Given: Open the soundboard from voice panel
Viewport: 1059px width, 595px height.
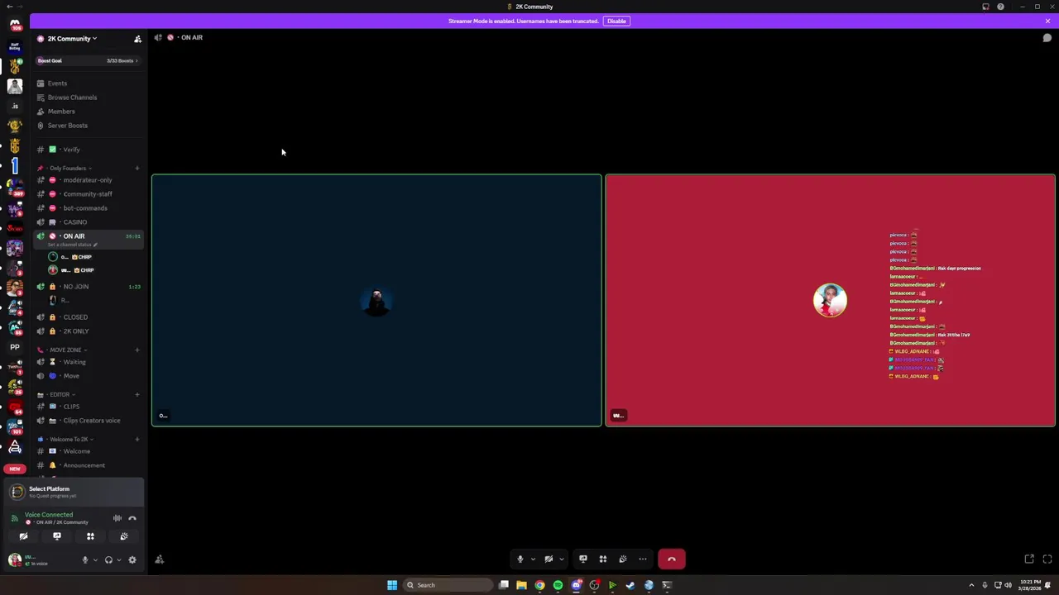Looking at the screenshot, I should pos(124,536).
